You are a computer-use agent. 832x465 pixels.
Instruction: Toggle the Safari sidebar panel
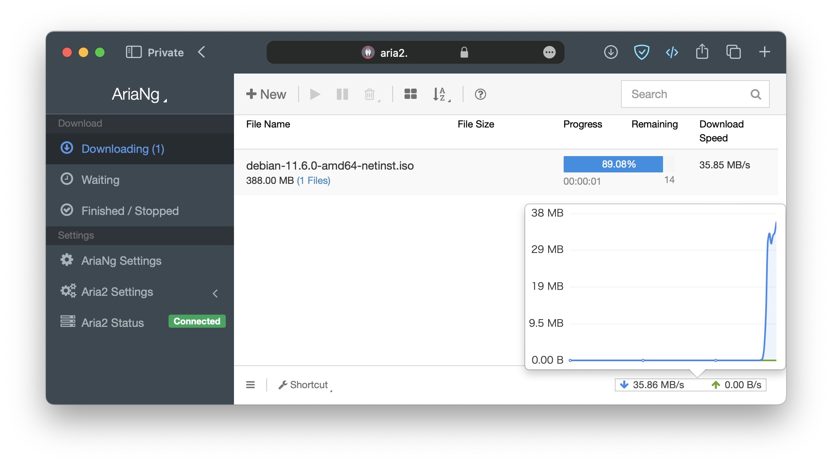pos(134,52)
